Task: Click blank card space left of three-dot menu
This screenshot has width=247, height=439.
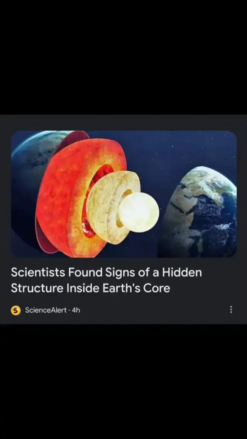Action: (x=154, y=310)
